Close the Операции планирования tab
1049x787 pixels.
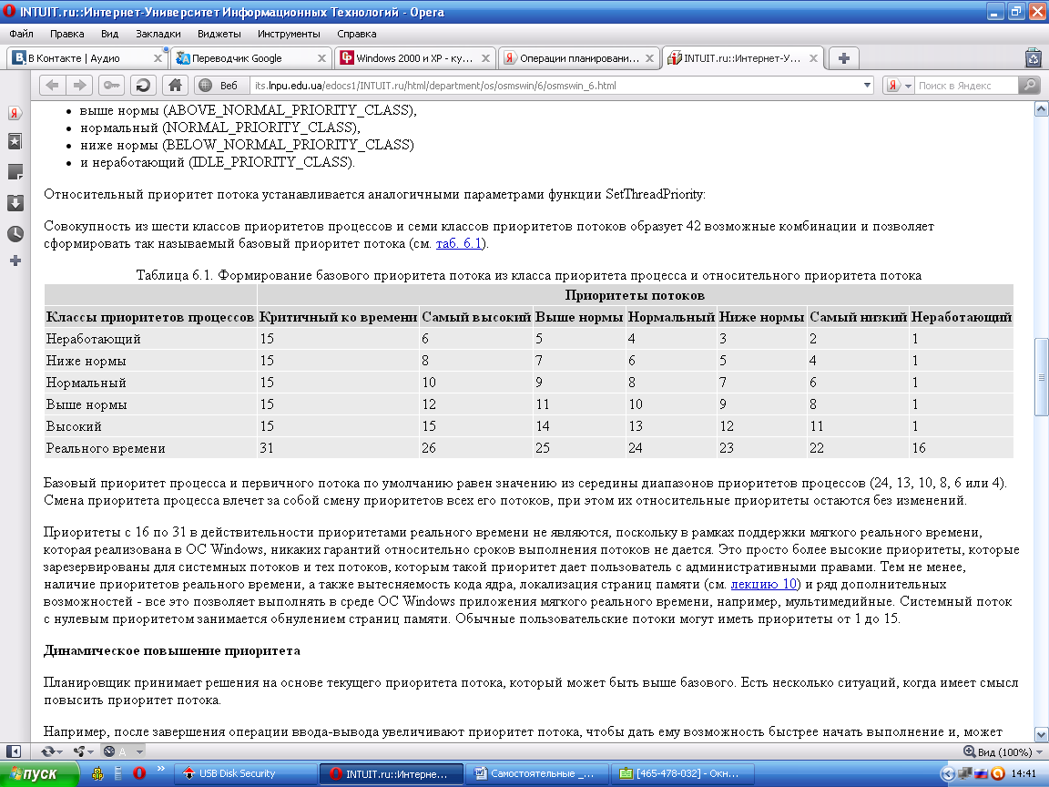649,58
